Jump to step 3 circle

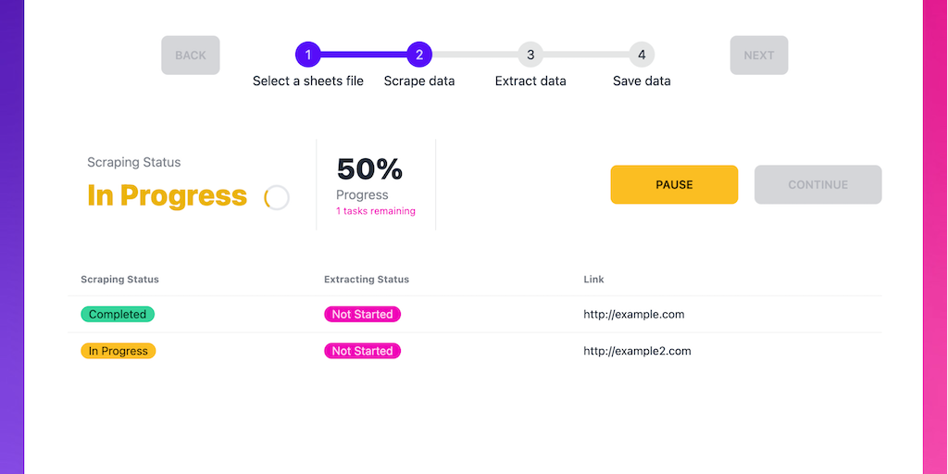[530, 55]
